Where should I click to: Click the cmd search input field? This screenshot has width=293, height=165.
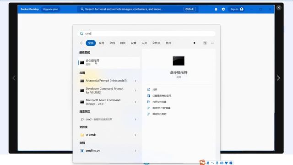pyautogui.click(x=146, y=33)
